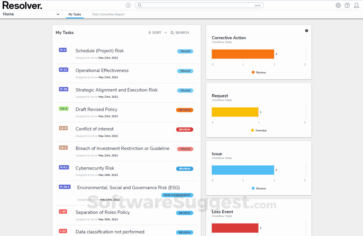Screen dimensions: 363x236
Task: Click the My Tasks search magnifier icon
Action: 172,33
